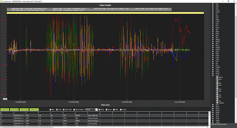Click the Graph Left button
The height and width of the screenshot is (128, 237).
pyautogui.click(x=5, y=109)
